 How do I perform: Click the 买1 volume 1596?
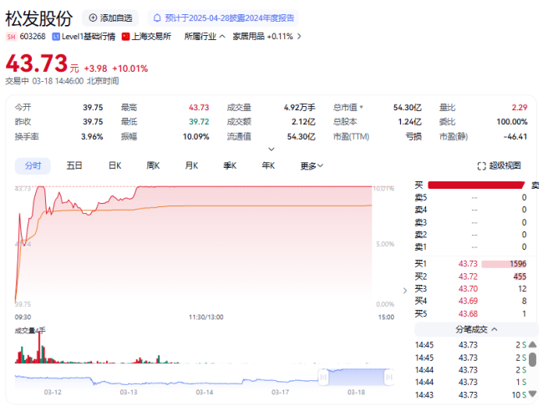518,264
